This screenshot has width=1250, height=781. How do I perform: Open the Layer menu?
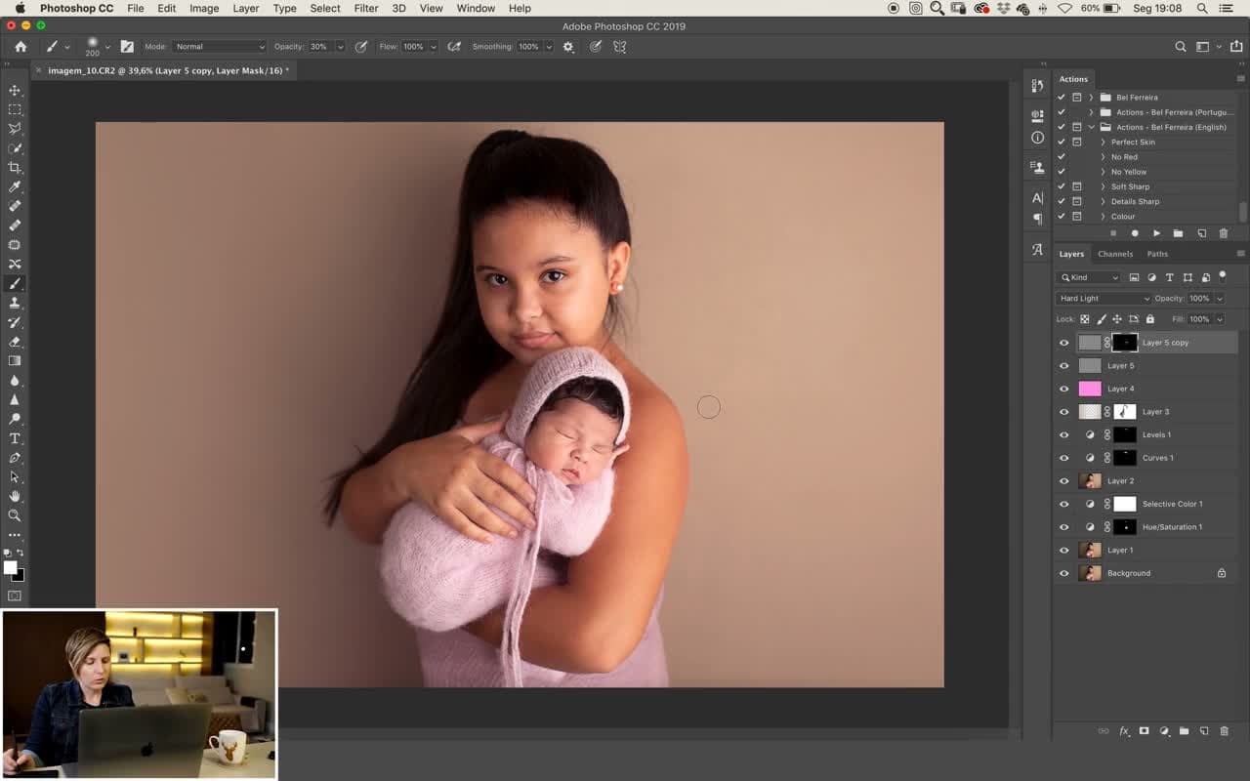point(246,8)
